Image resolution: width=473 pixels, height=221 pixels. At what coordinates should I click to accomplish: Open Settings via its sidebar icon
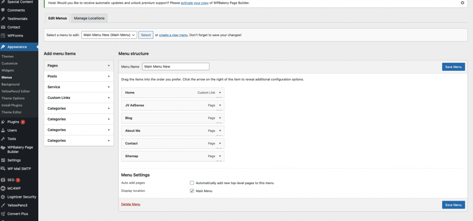pos(3,160)
